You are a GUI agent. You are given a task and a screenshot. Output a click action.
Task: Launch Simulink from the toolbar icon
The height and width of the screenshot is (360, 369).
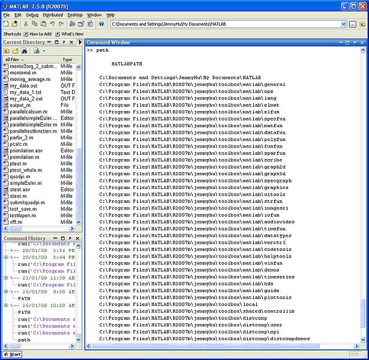point(73,24)
